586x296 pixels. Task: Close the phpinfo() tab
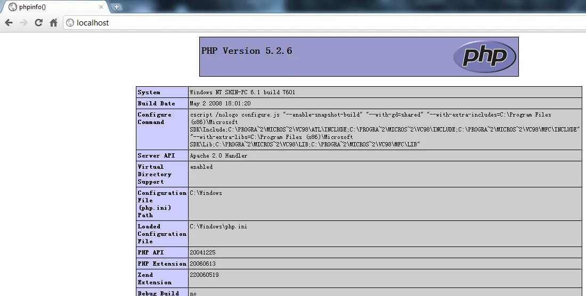tap(101, 7)
